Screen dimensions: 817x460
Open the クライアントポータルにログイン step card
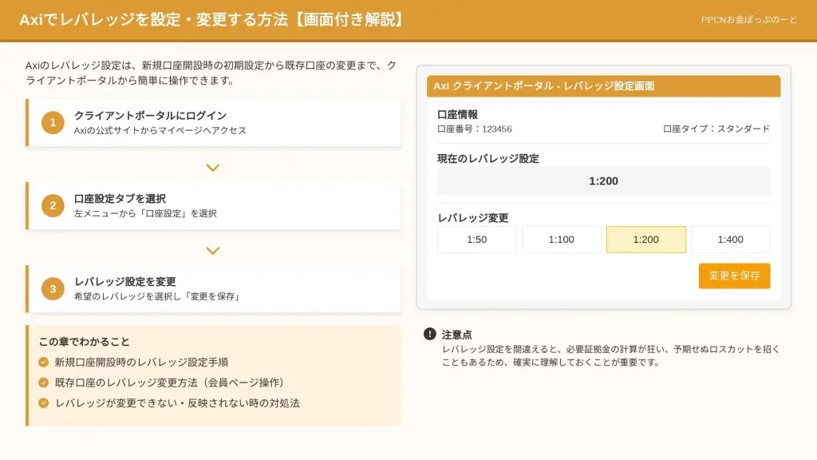tap(214, 123)
